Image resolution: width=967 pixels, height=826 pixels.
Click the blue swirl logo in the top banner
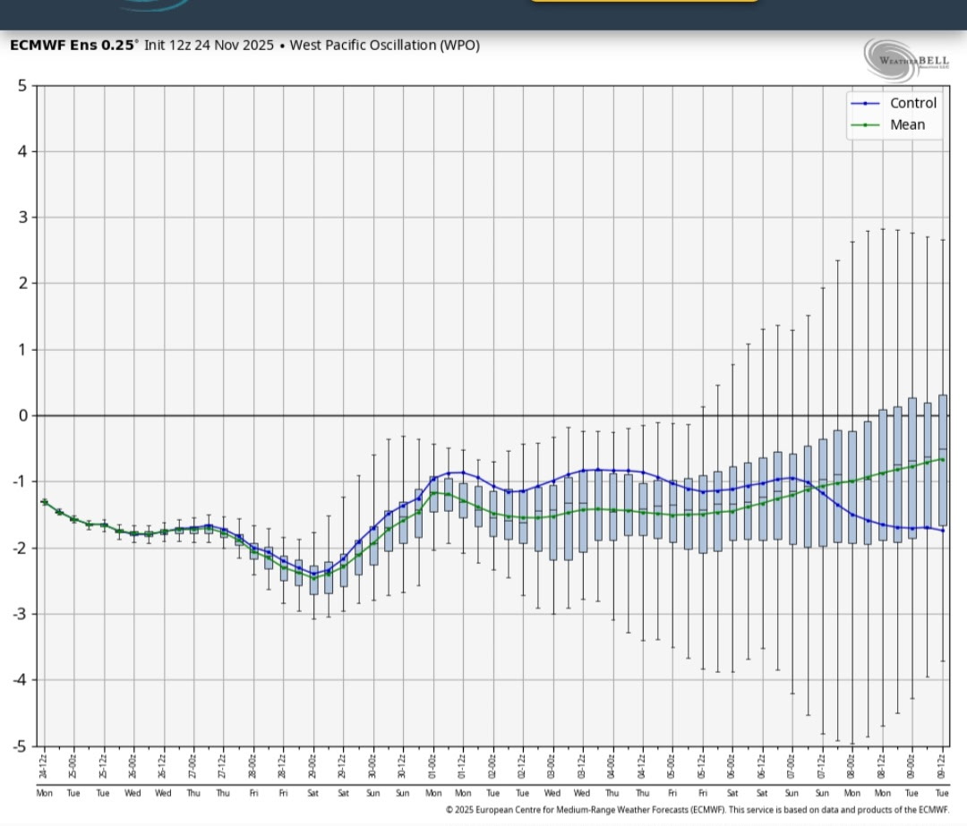click(152, 4)
